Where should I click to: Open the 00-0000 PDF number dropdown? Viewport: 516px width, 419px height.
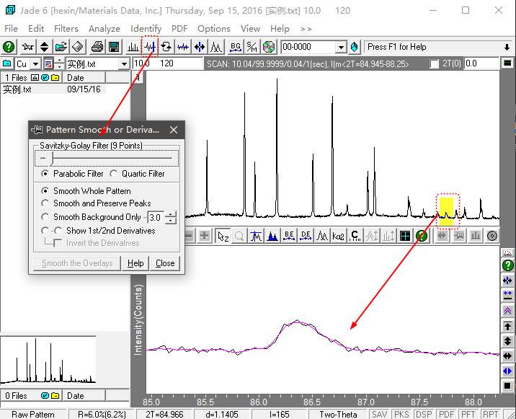[341, 47]
